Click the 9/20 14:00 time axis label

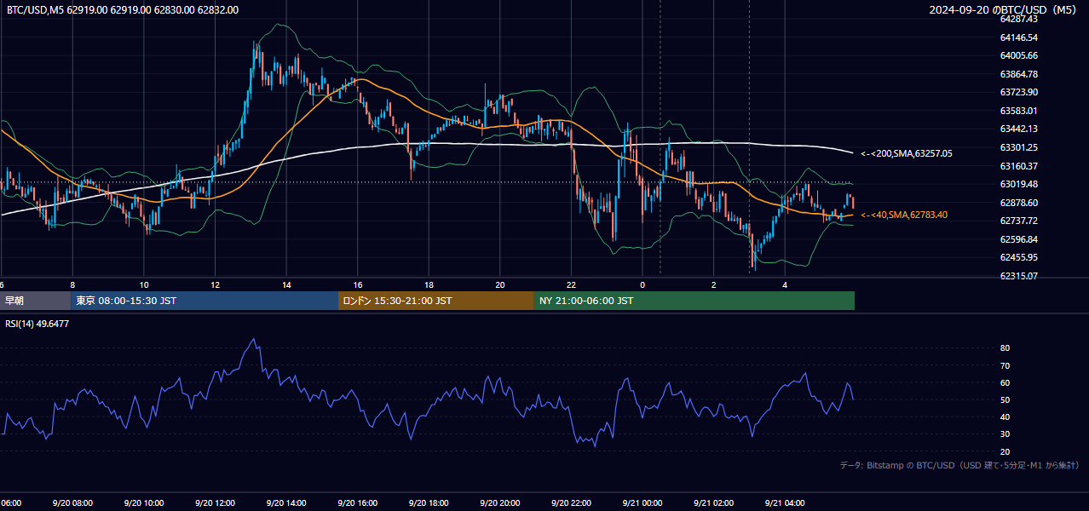pos(286,503)
